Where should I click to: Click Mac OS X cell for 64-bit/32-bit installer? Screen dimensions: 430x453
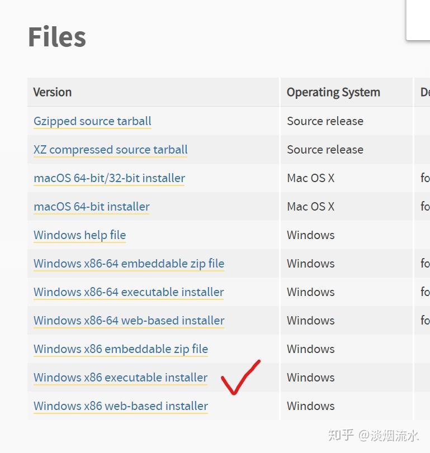pyautogui.click(x=310, y=178)
